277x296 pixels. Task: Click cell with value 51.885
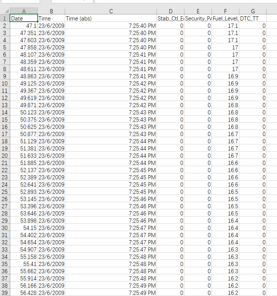point(24,163)
